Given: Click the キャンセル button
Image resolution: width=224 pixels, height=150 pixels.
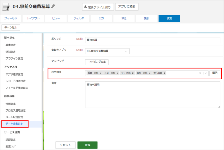Looking at the screenshot, I should [11, 28].
